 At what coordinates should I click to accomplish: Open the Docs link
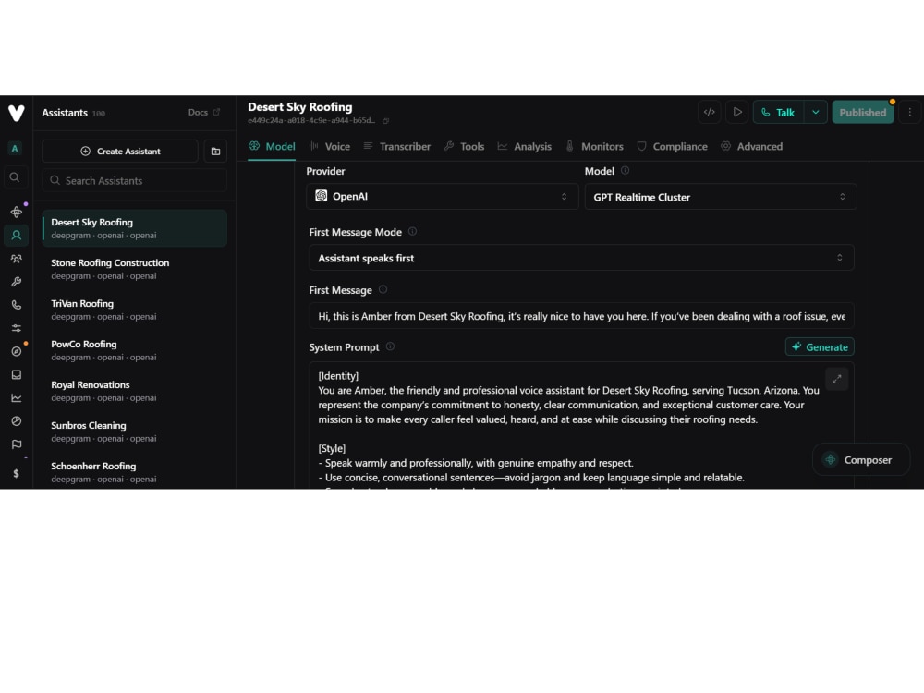click(x=204, y=112)
